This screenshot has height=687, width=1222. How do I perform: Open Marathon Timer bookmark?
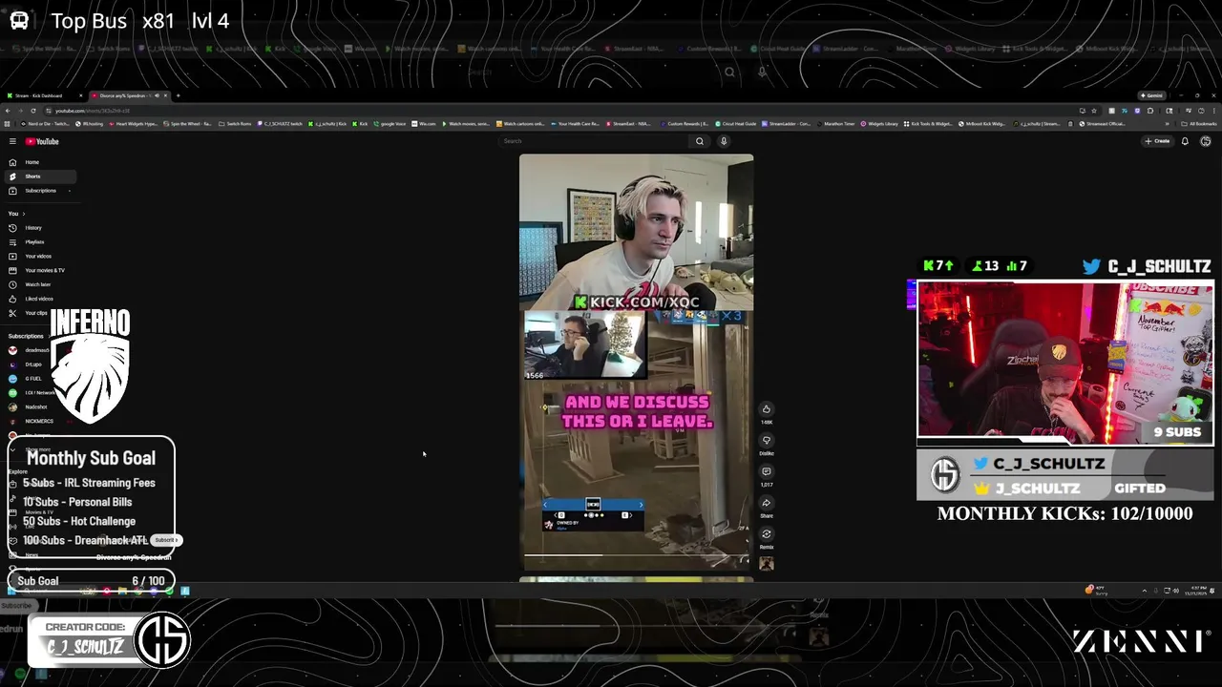click(836, 124)
